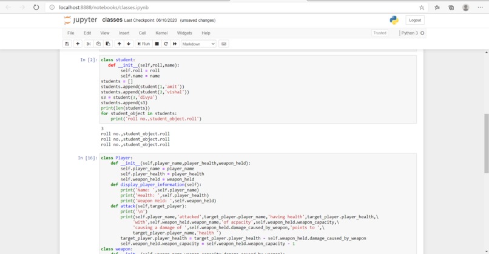Rename the notebook title 'classes'
489x254 pixels.
coord(112,20)
